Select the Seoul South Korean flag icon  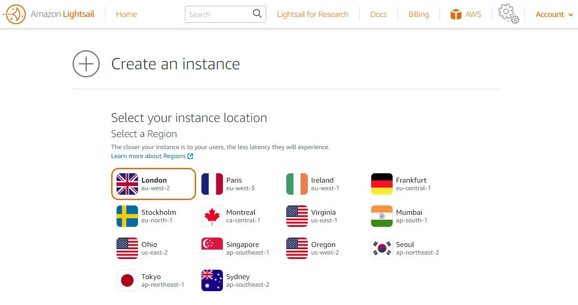(382, 248)
